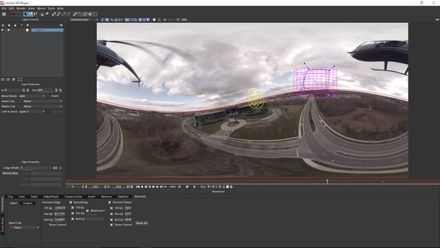The image size is (440, 248).
Task: Click the Reset All button
Action: pyautogui.click(x=142, y=223)
